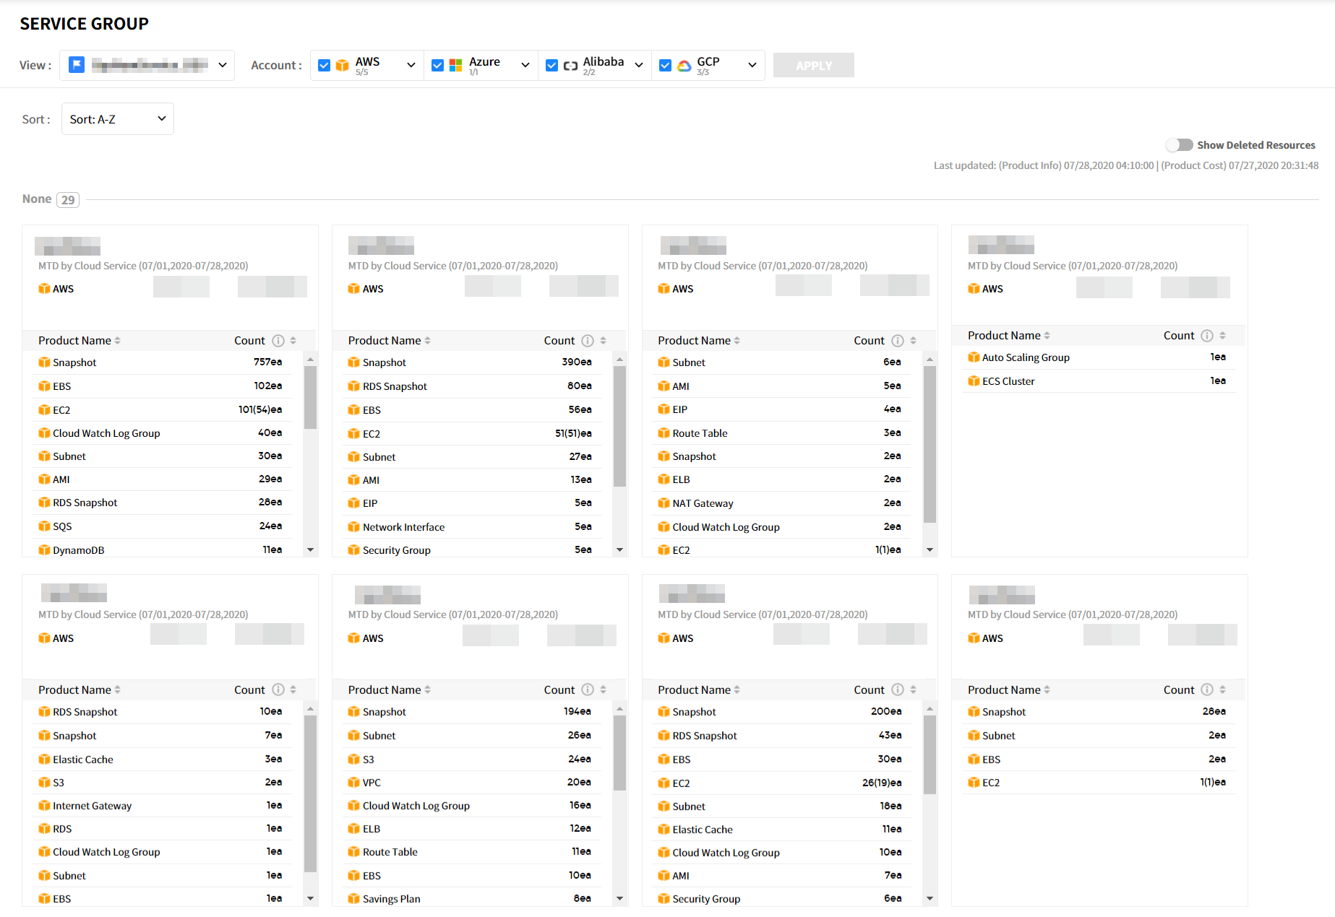
Task: Click Count info icon in first card
Action: coord(278,341)
